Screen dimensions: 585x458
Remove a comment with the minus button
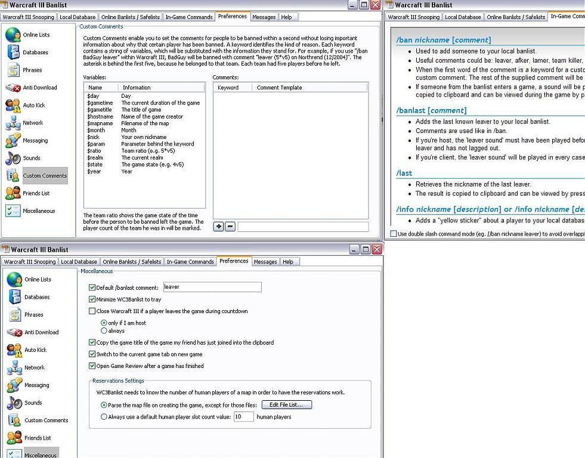pyautogui.click(x=230, y=227)
